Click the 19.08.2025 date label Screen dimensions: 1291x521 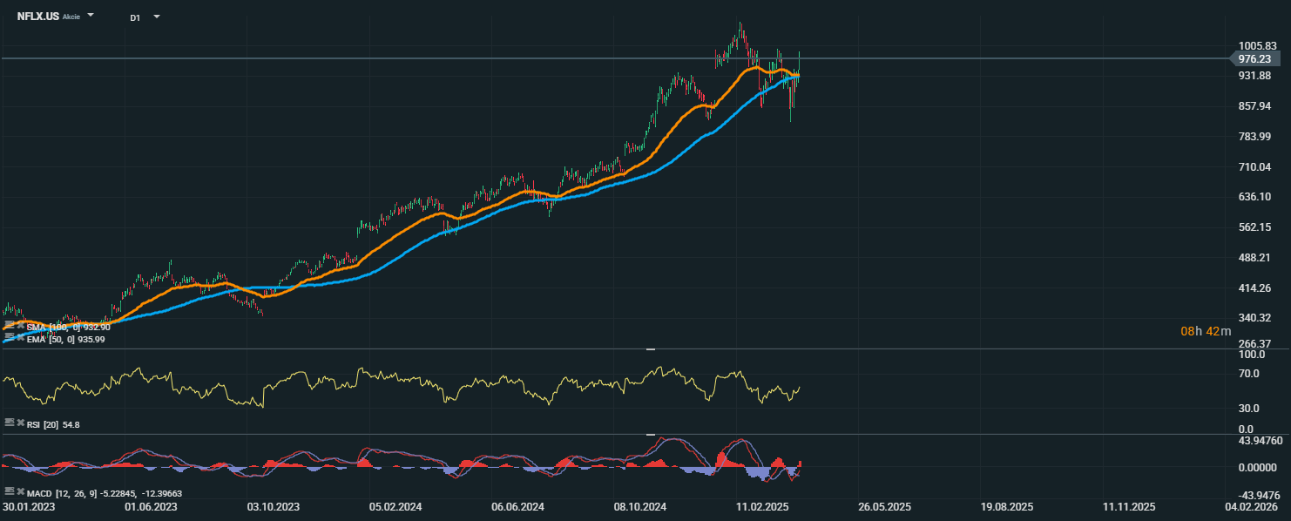click(x=1008, y=506)
